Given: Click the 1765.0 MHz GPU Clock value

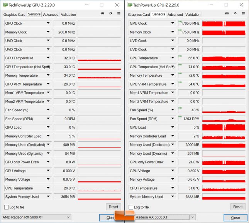Looking at the screenshot, I should click(190, 23).
